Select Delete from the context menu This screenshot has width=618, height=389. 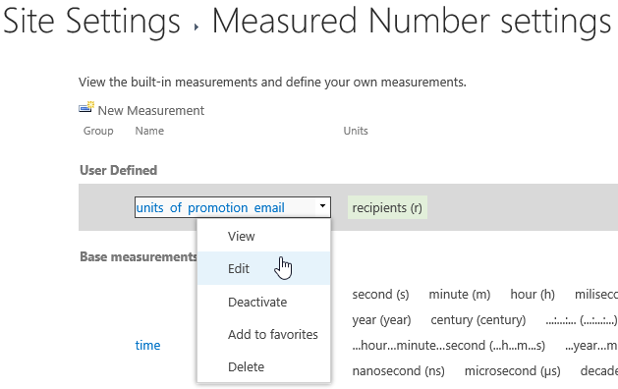point(246,366)
